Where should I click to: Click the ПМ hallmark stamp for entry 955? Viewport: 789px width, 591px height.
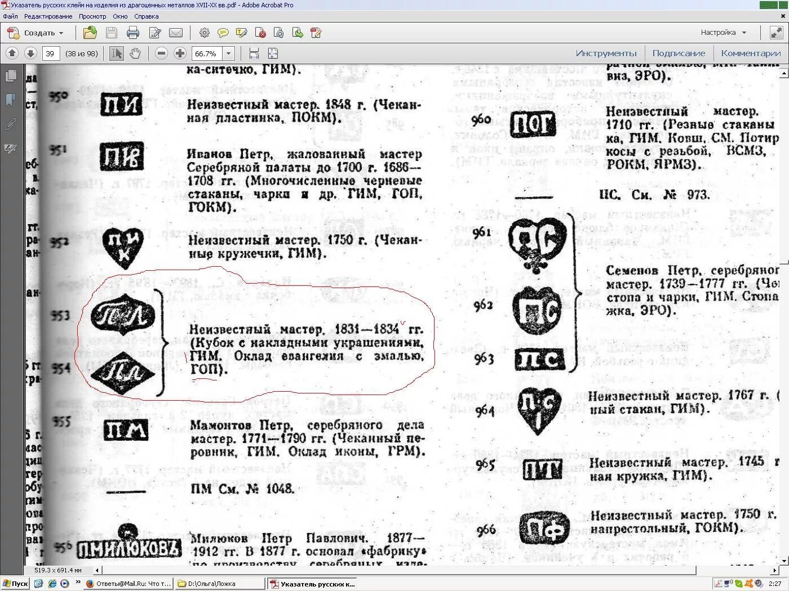(x=126, y=431)
